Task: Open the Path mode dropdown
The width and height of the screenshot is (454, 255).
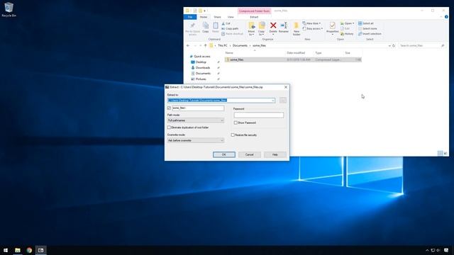Action: pyautogui.click(x=222, y=120)
